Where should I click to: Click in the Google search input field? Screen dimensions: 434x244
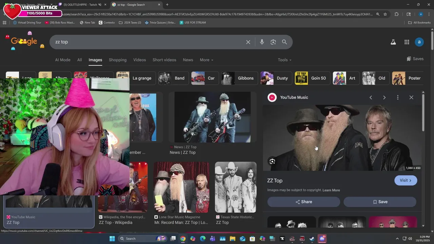(x=149, y=42)
